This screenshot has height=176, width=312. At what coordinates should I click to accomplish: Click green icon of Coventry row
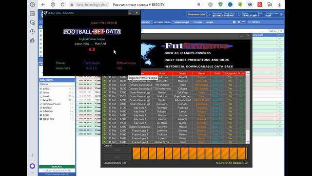coord(104,127)
